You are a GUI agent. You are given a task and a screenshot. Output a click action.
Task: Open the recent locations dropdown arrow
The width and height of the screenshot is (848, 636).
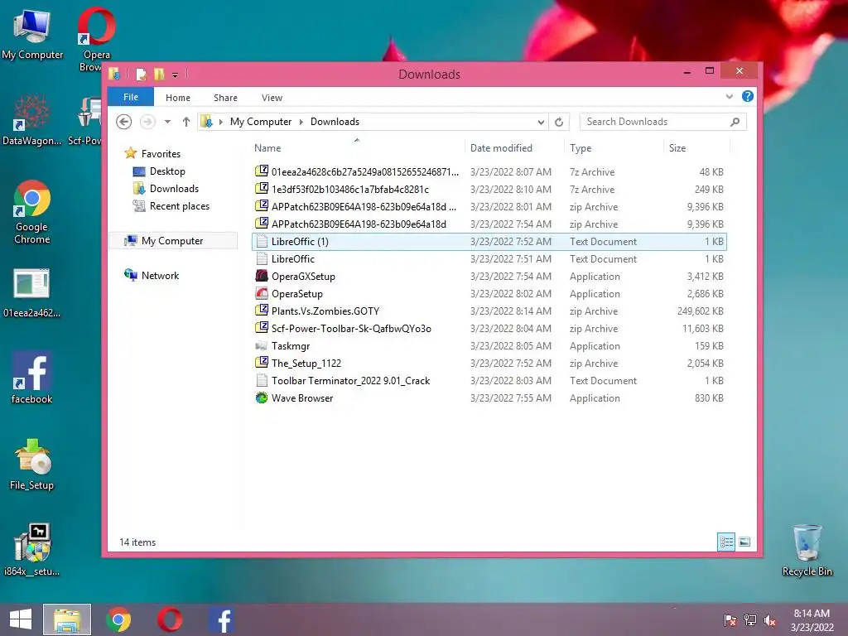point(167,122)
